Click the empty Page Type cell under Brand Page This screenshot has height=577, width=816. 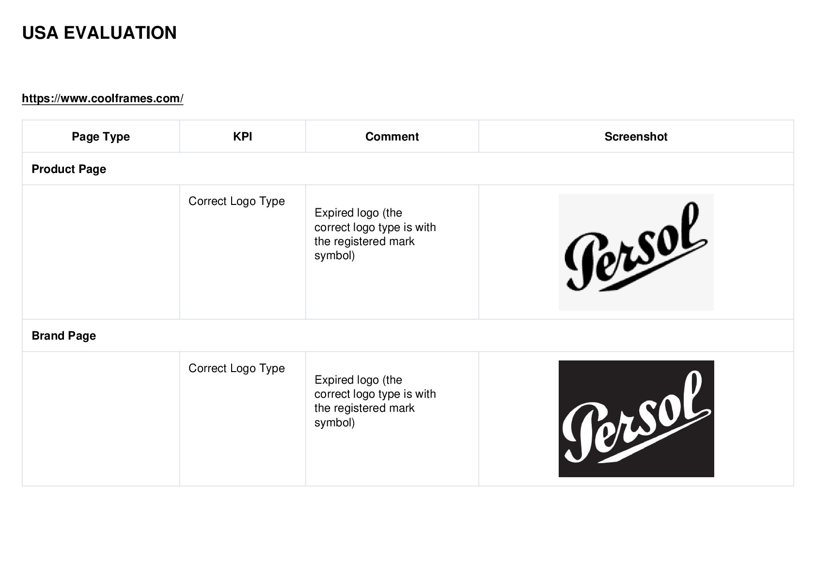pos(101,419)
